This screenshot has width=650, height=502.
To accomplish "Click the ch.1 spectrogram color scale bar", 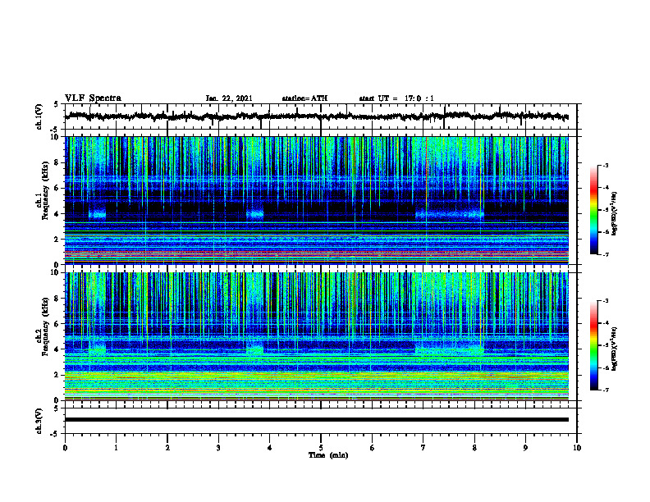I will tap(594, 210).
